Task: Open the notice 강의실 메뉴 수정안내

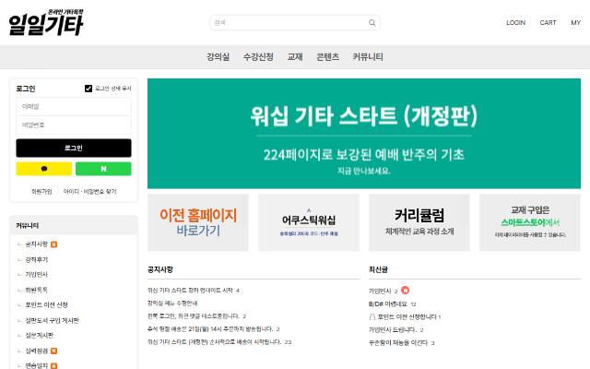Action: (172, 304)
